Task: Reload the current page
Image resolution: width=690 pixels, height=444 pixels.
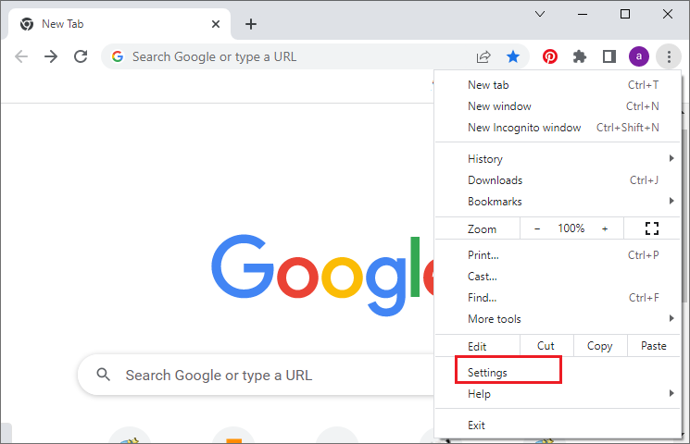Action: click(81, 56)
